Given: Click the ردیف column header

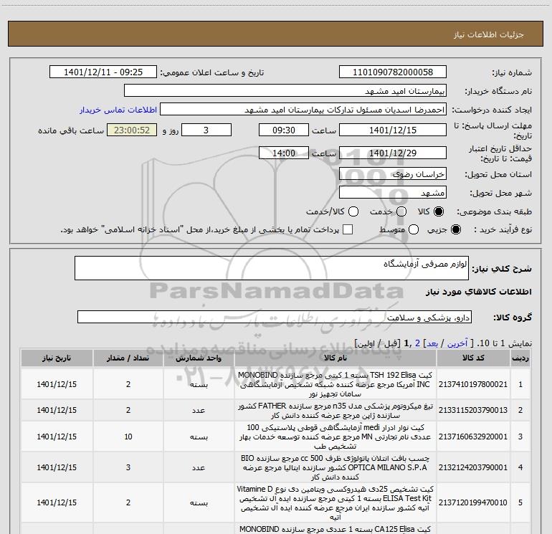Looking at the screenshot, I should pyautogui.click(x=520, y=358).
